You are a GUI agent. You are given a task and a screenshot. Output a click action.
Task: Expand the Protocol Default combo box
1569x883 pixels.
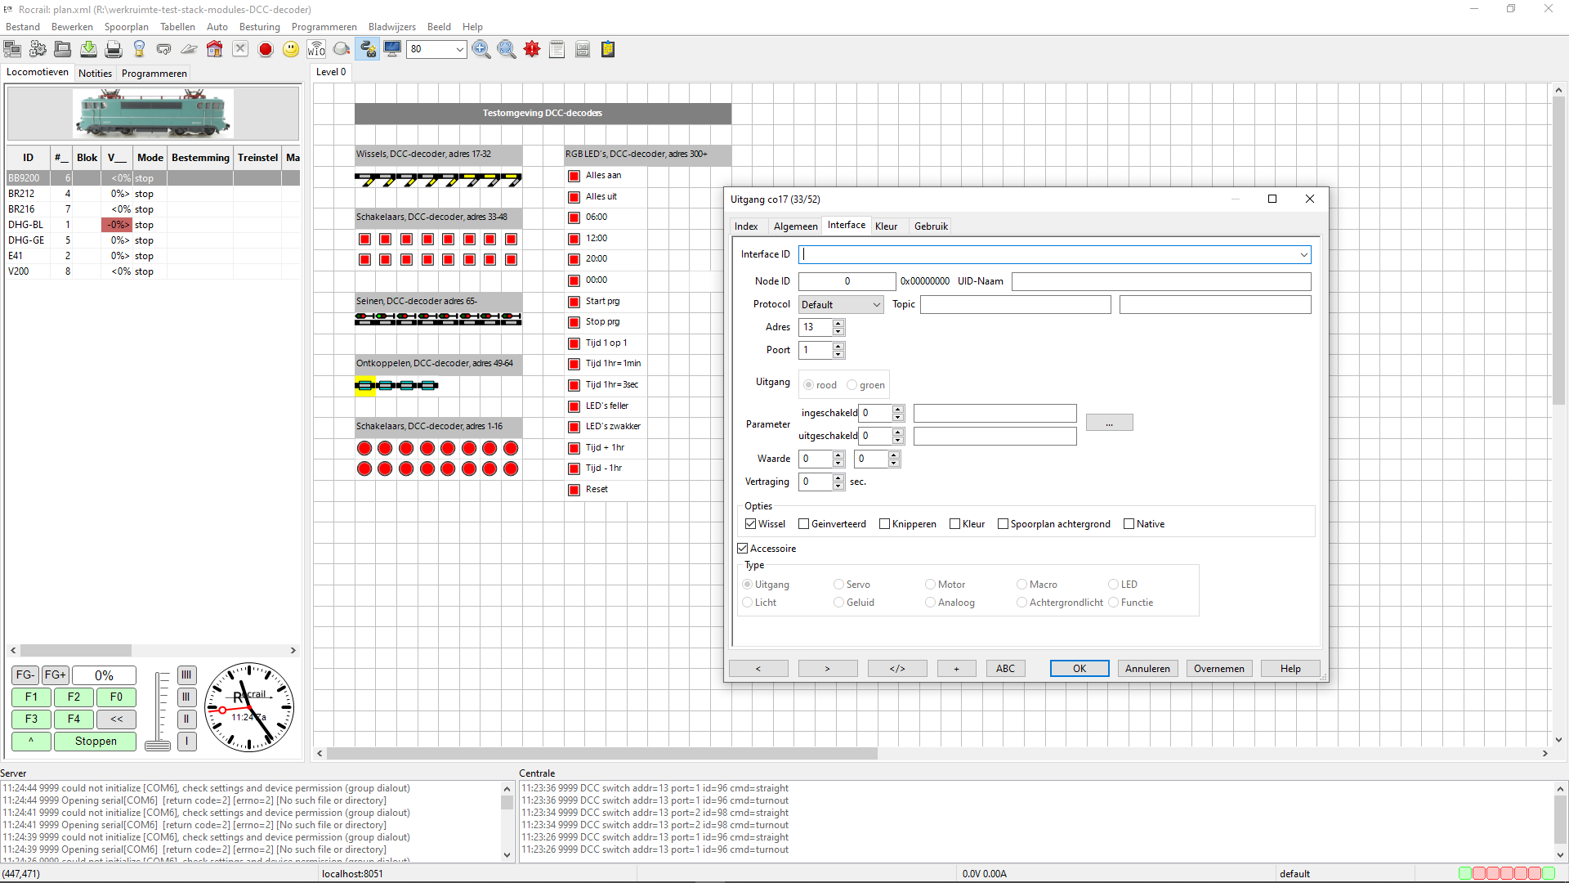tap(841, 305)
